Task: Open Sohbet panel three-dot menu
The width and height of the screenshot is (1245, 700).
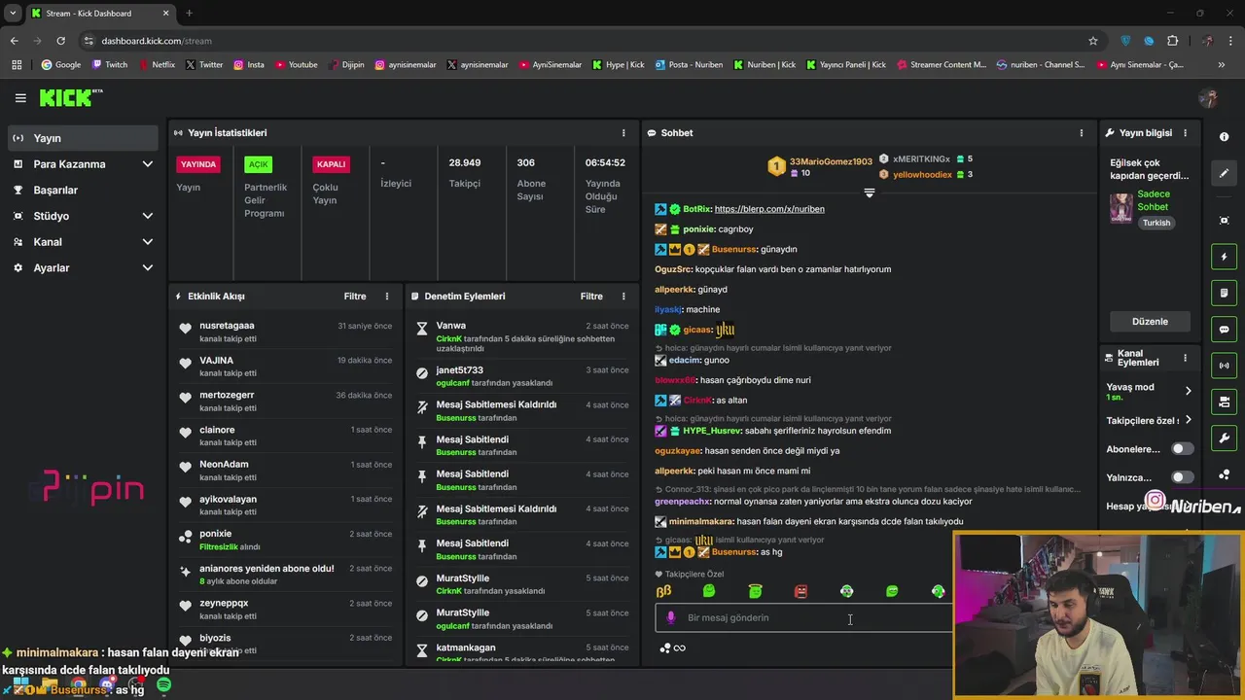Action: [1081, 133]
